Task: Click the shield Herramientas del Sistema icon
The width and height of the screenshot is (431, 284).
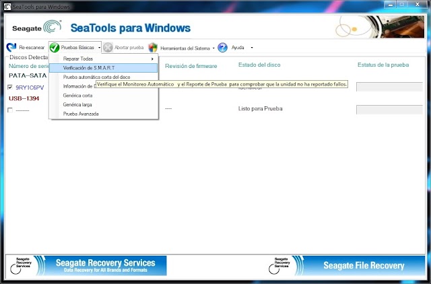Action: click(x=153, y=48)
